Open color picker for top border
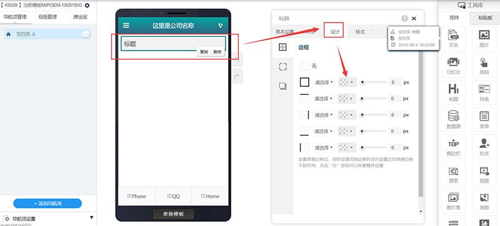The image size is (500, 226). click(347, 99)
